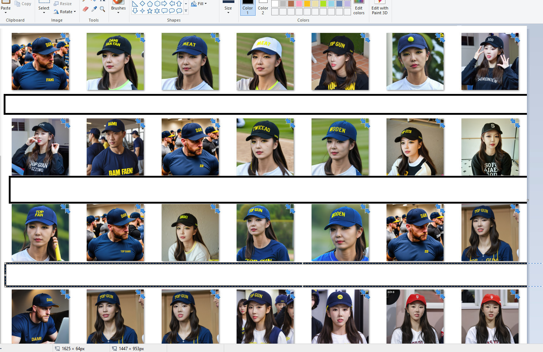
Task: Pick the cream color swatch
Action: (x=315, y=4)
